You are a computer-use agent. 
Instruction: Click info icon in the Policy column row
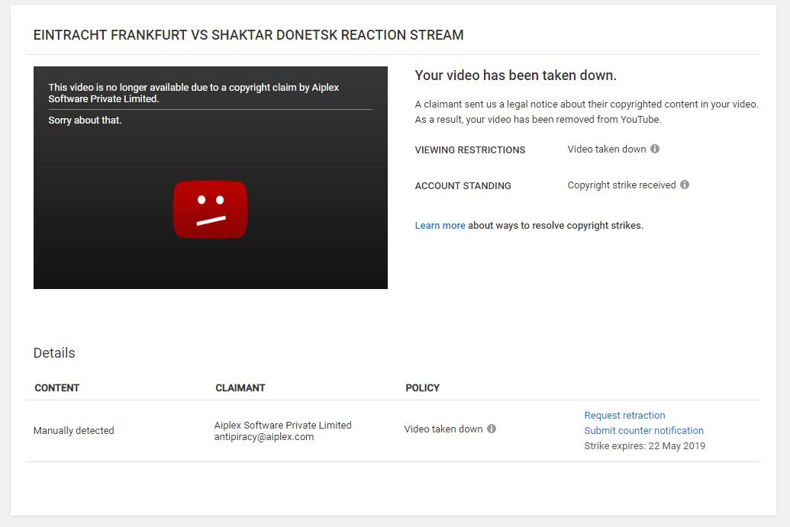(x=492, y=429)
